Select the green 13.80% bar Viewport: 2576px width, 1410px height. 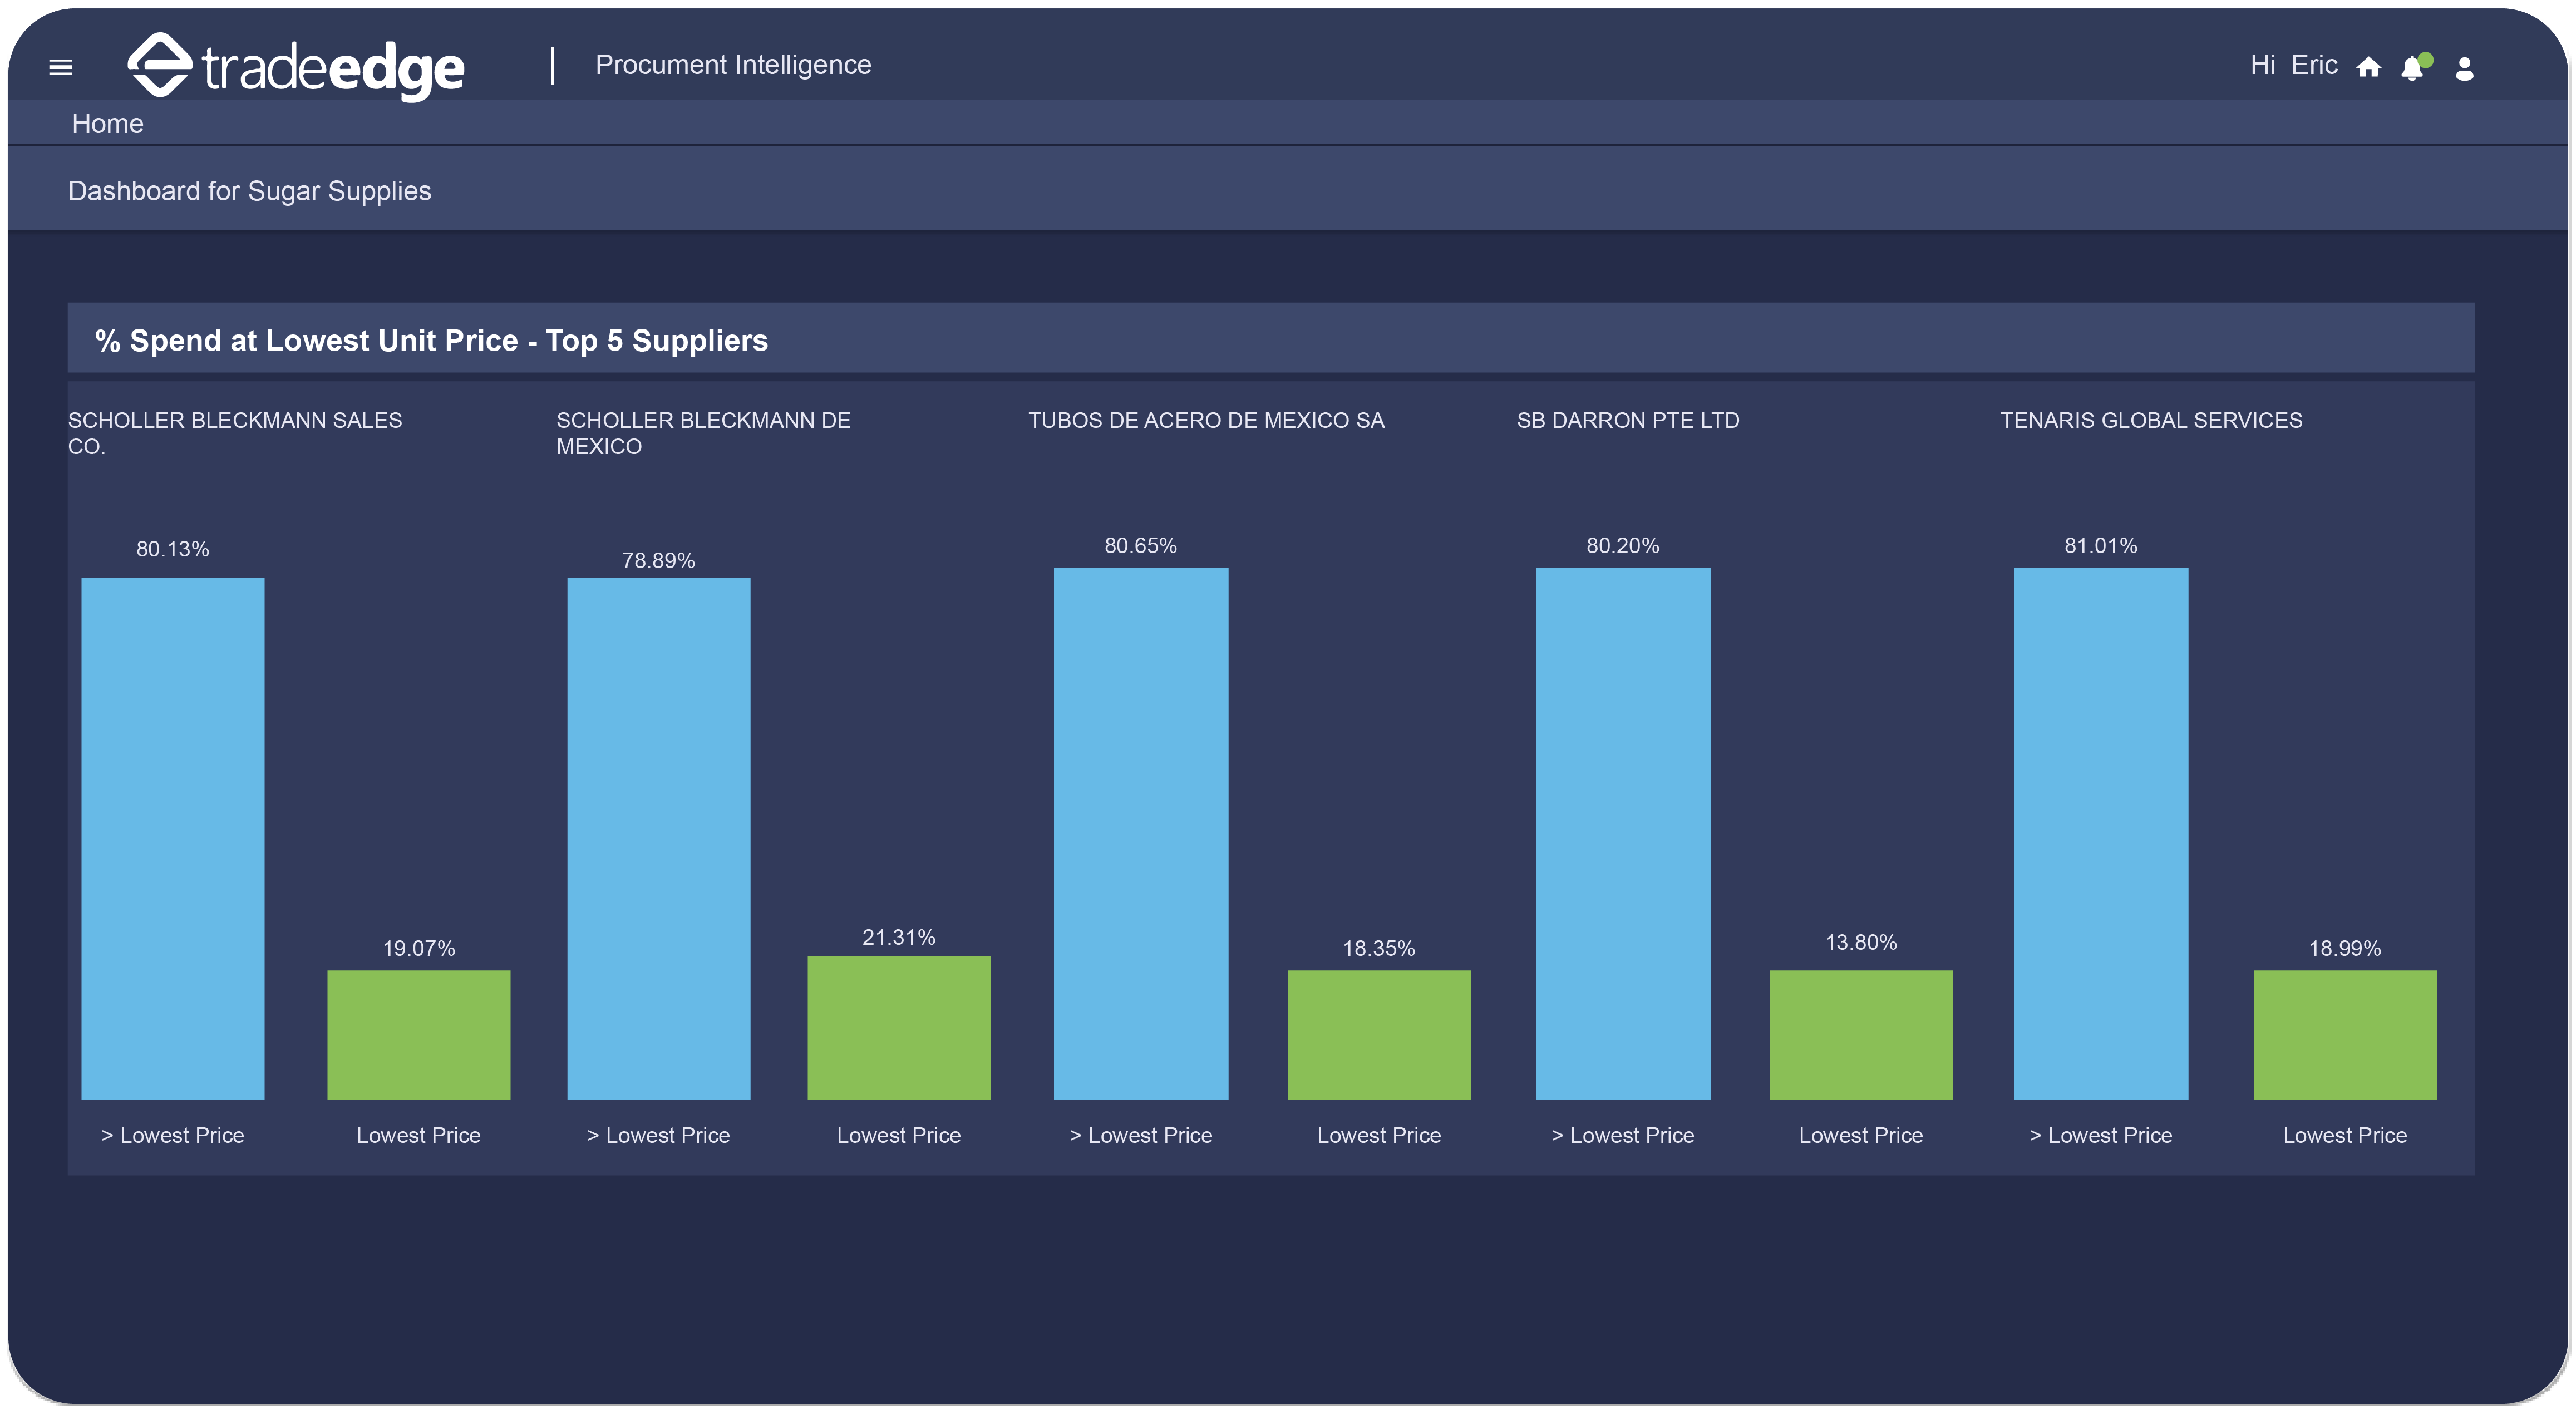point(1860,1034)
